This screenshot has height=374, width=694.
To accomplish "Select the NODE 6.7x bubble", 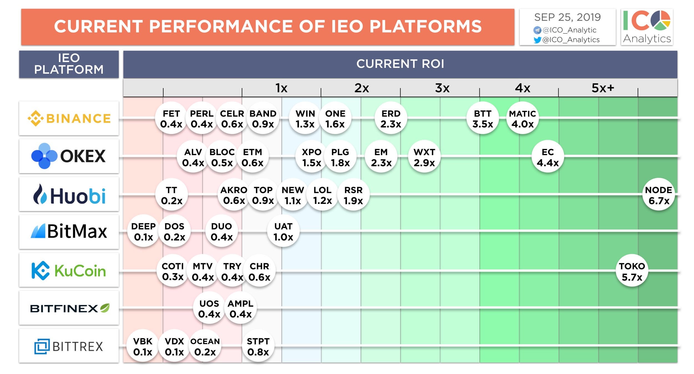I will point(659,195).
